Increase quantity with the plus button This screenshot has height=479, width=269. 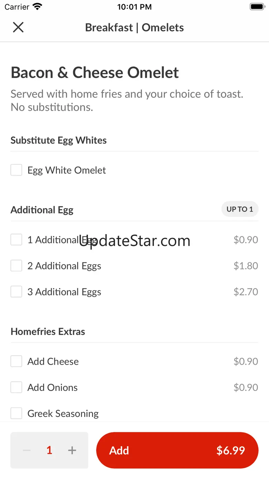point(72,450)
